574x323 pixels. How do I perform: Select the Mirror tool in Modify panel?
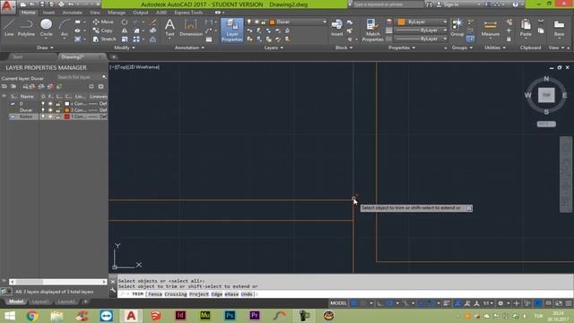125,31
